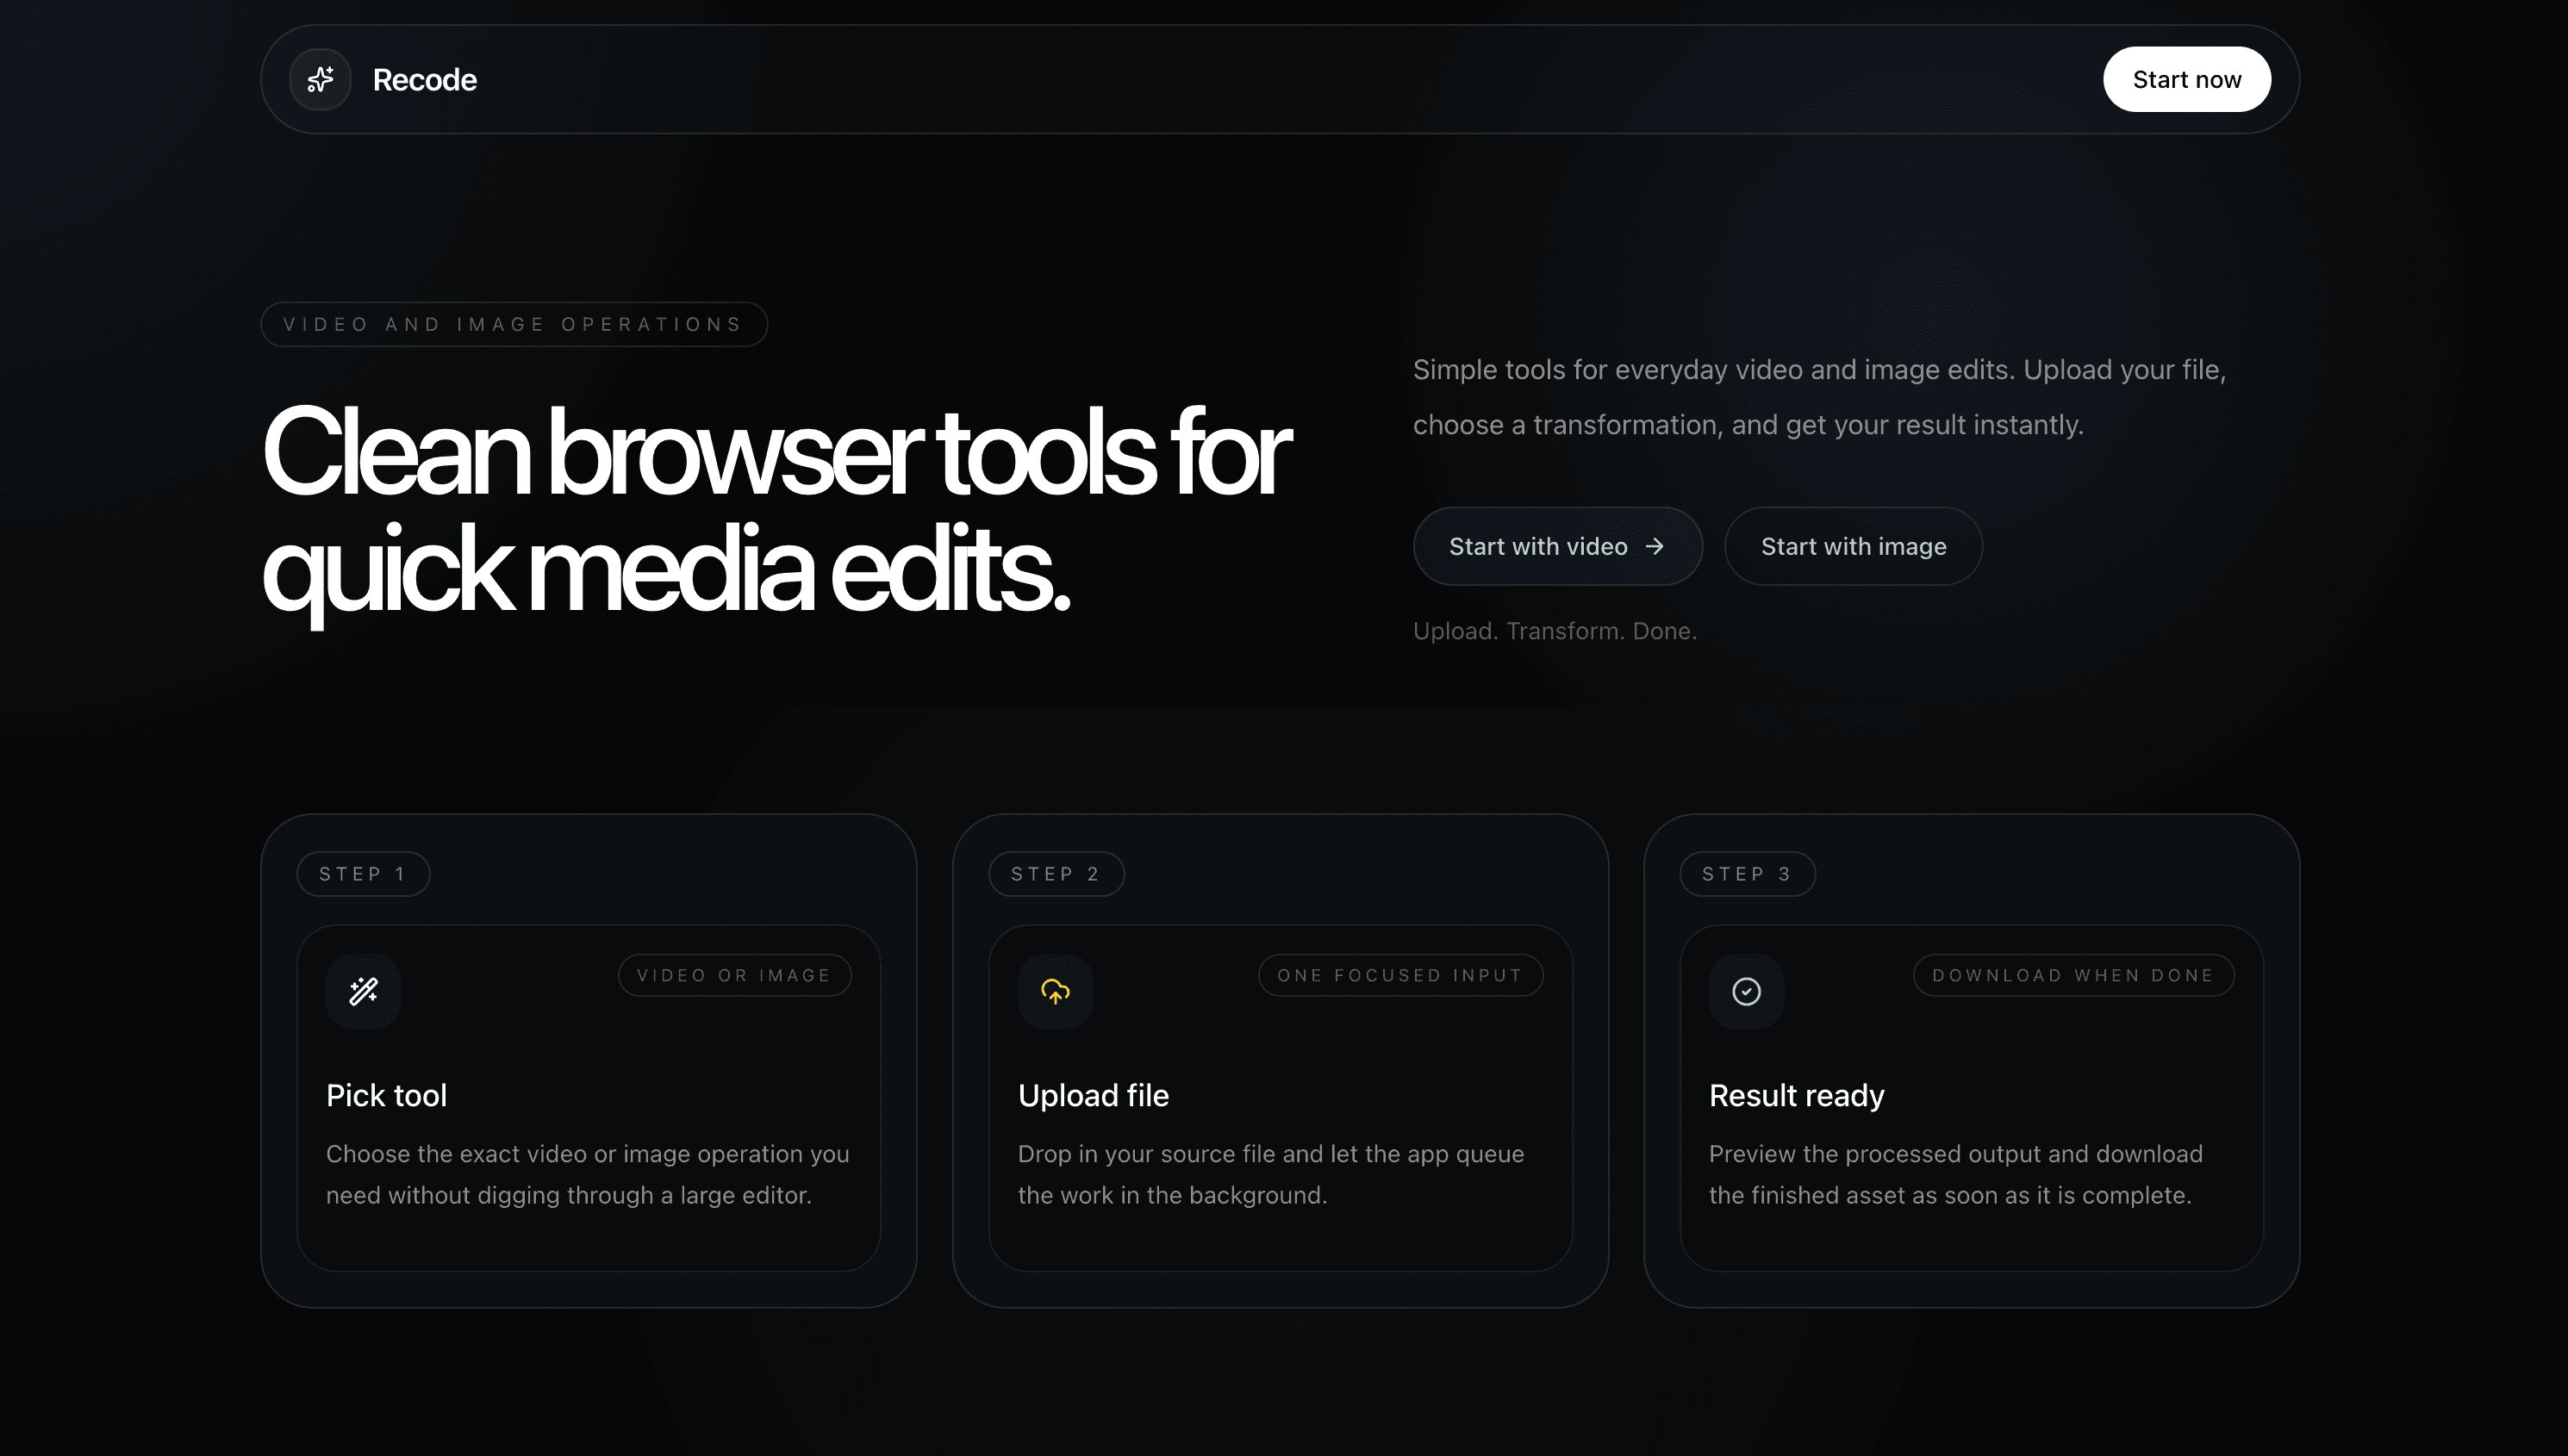Click the magic wand Pick tool icon
This screenshot has height=1456, width=2568.
(363, 991)
